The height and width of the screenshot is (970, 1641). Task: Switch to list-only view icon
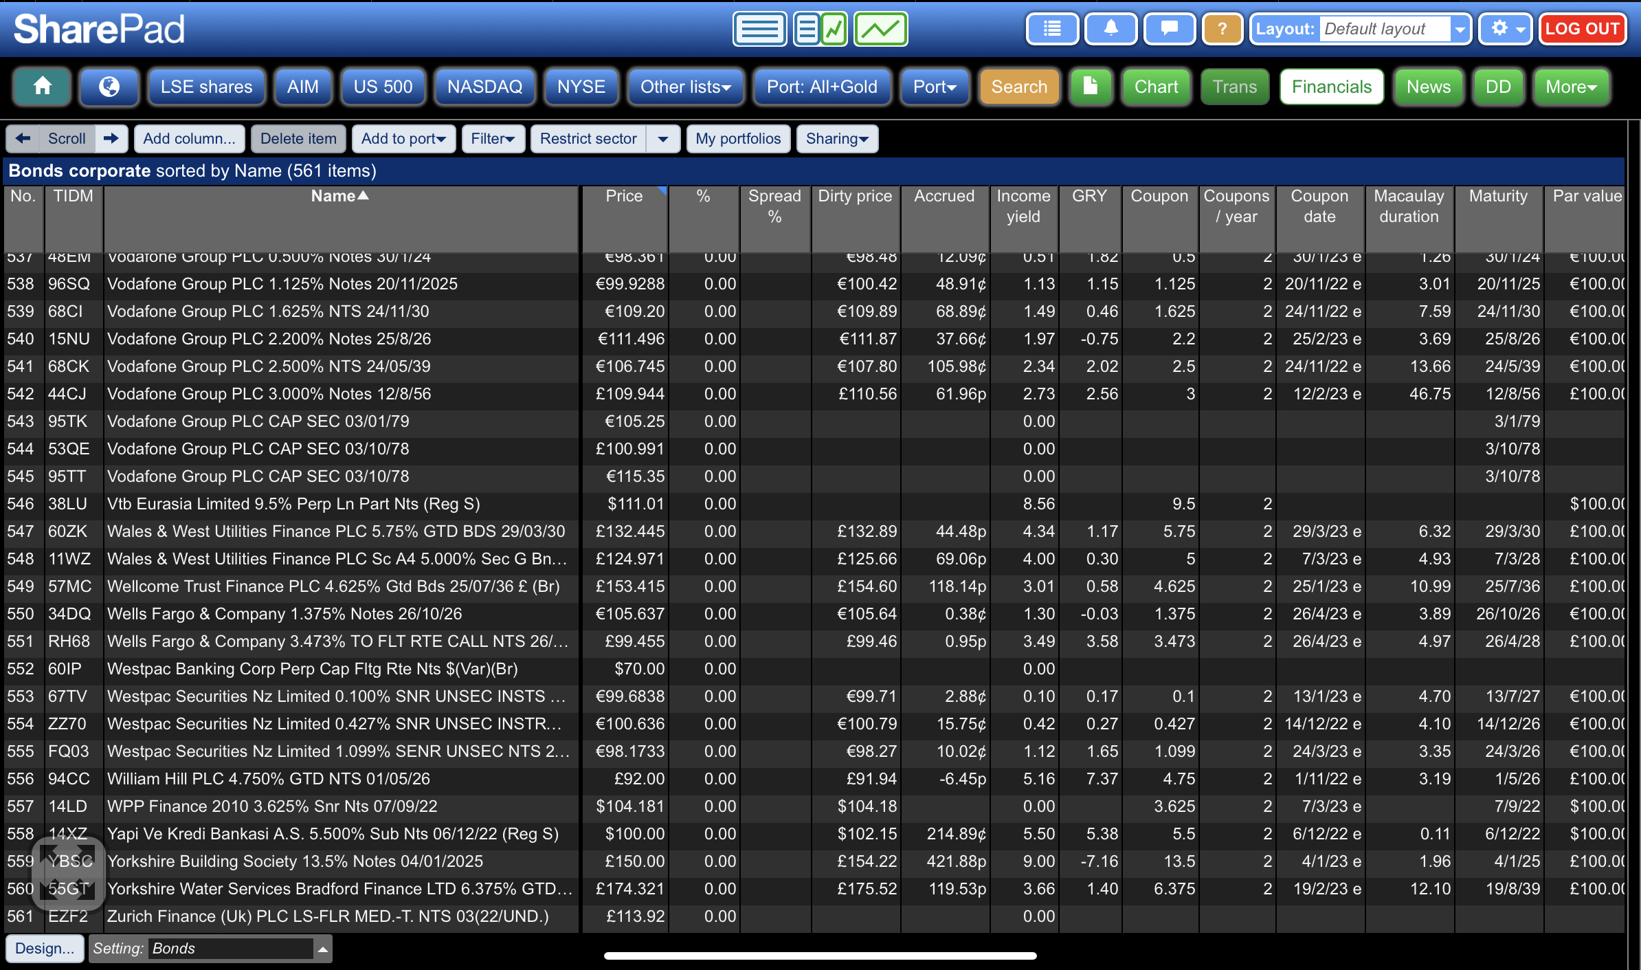pos(759,29)
